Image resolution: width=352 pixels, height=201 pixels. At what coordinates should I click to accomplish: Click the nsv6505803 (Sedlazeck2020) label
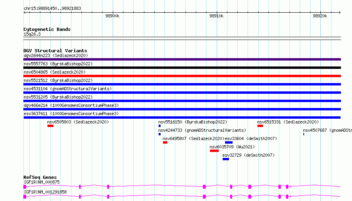78,122
